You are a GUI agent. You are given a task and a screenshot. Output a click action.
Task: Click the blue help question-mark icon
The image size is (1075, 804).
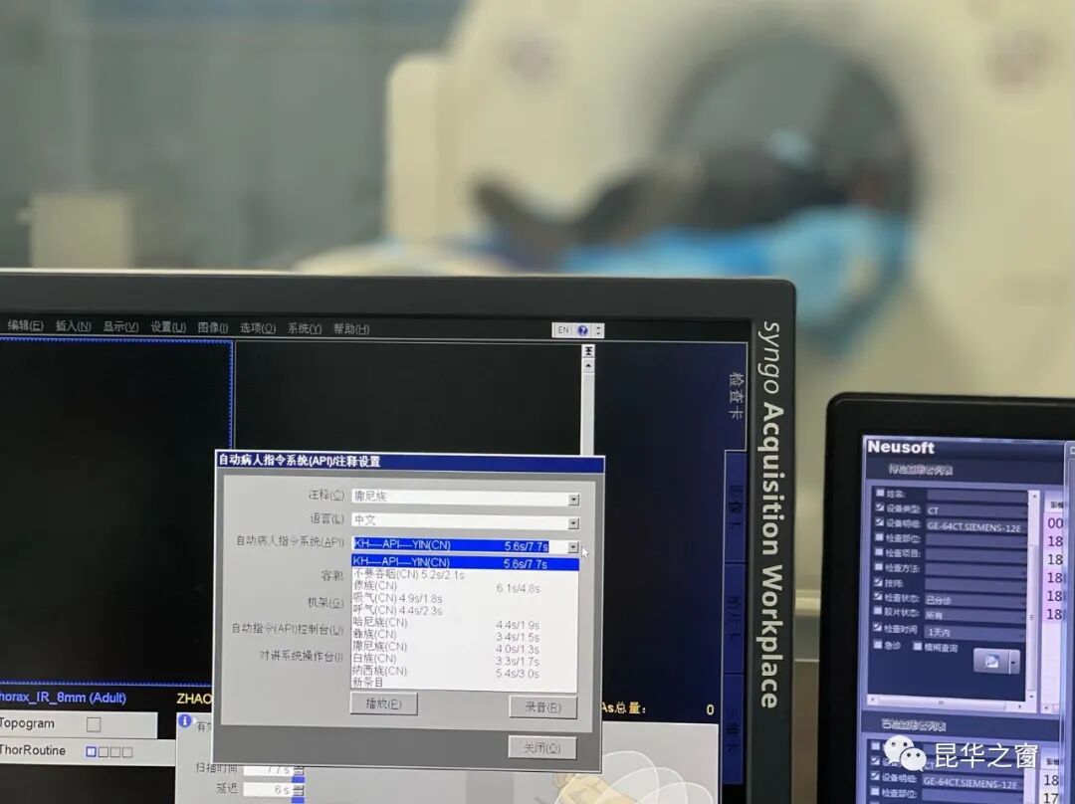tap(582, 330)
